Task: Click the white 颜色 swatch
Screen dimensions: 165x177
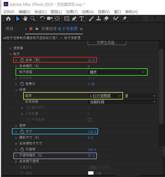Action: click(x=91, y=173)
